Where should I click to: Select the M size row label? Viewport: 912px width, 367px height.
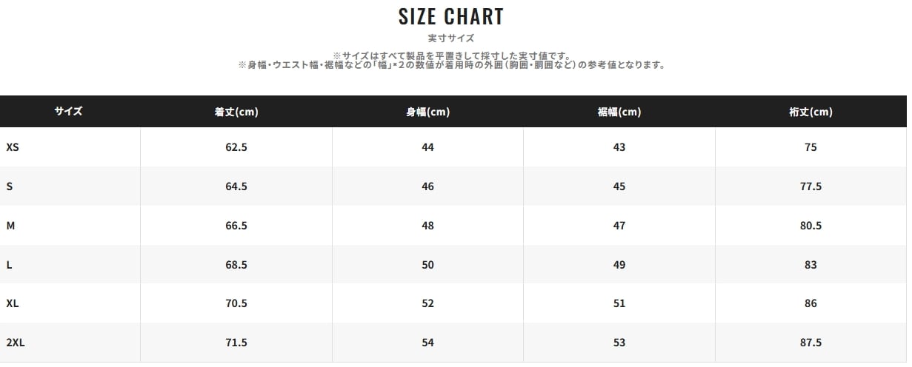(10, 226)
